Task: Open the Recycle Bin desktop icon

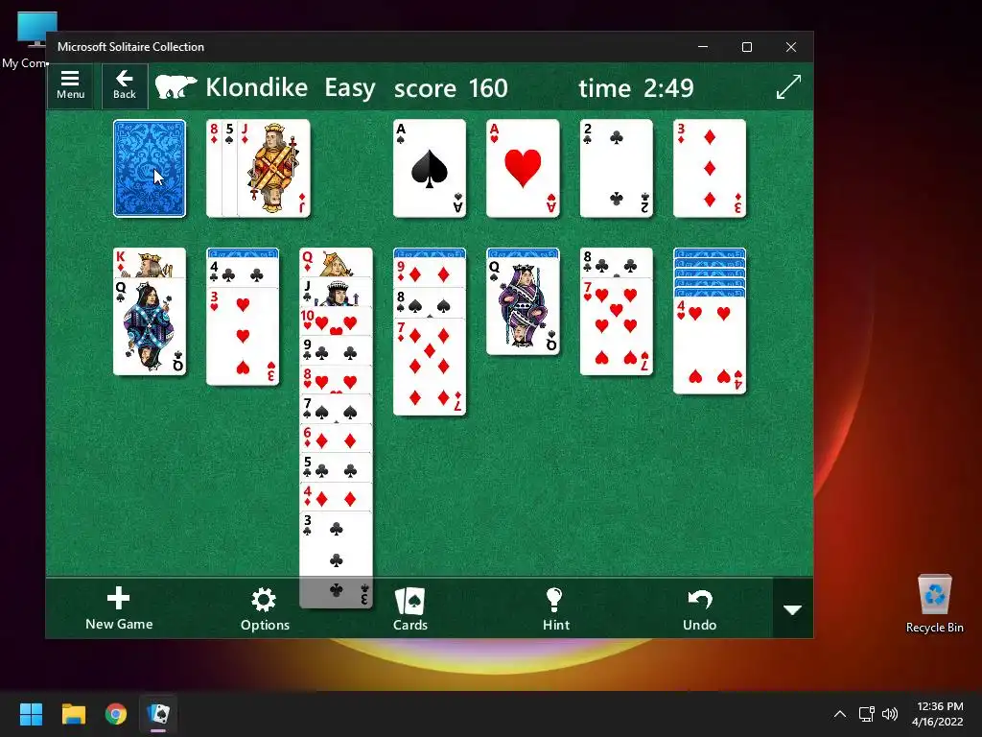Action: [x=934, y=604]
